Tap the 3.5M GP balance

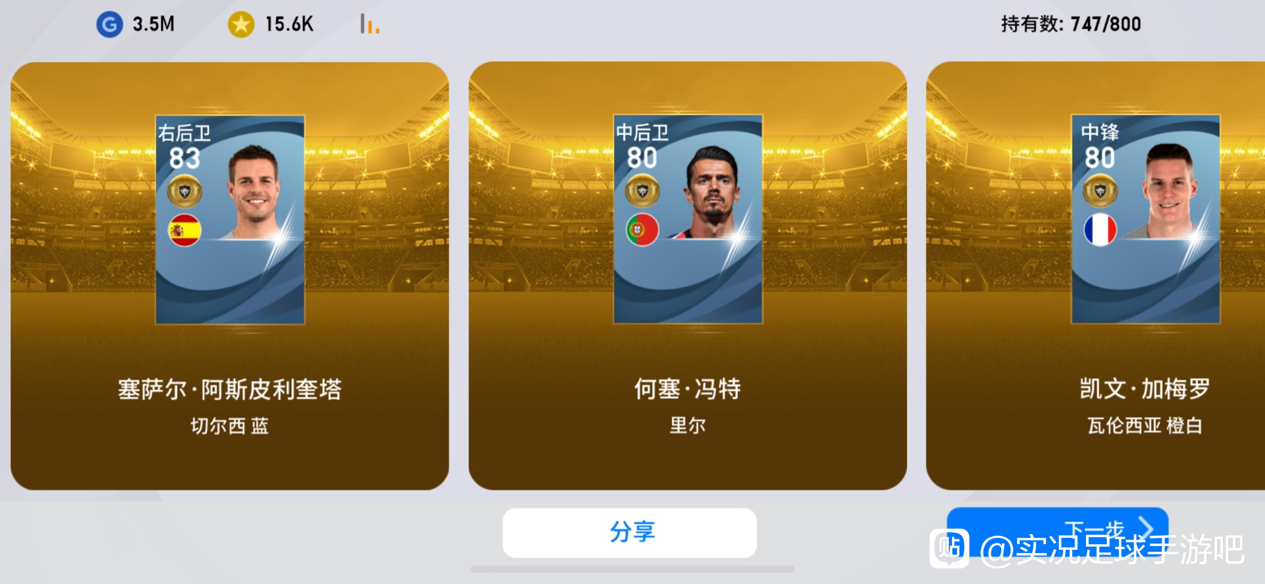click(154, 25)
